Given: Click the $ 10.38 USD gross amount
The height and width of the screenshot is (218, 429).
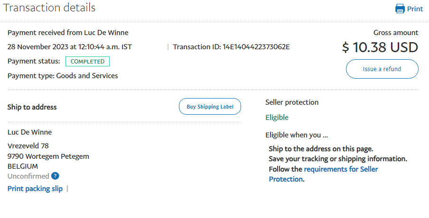Looking at the screenshot, I should point(380,47).
